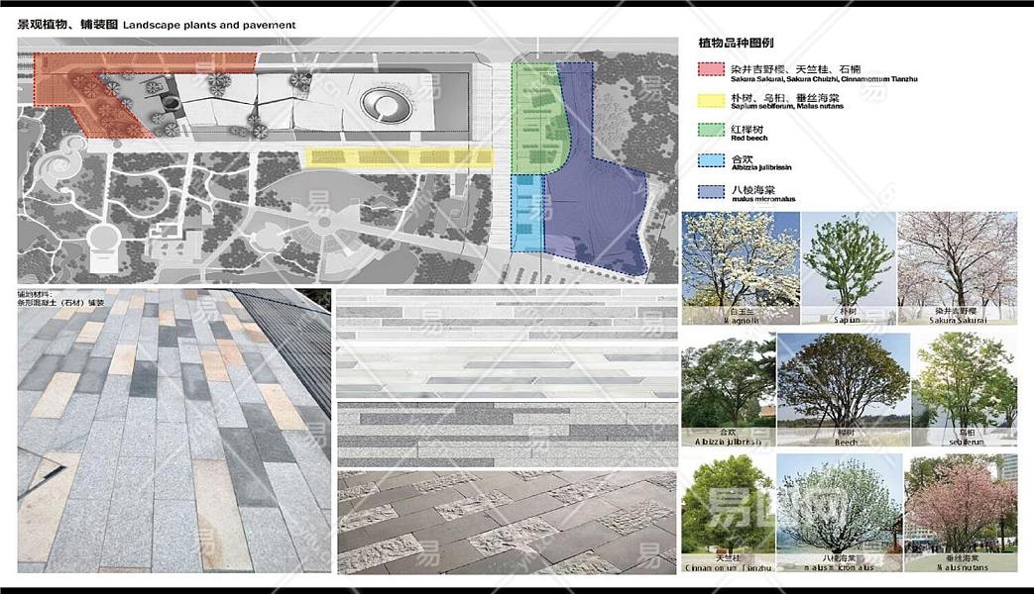Select the Sakura Sakurai blossom photo
The width and height of the screenshot is (1034, 594).
(957, 267)
